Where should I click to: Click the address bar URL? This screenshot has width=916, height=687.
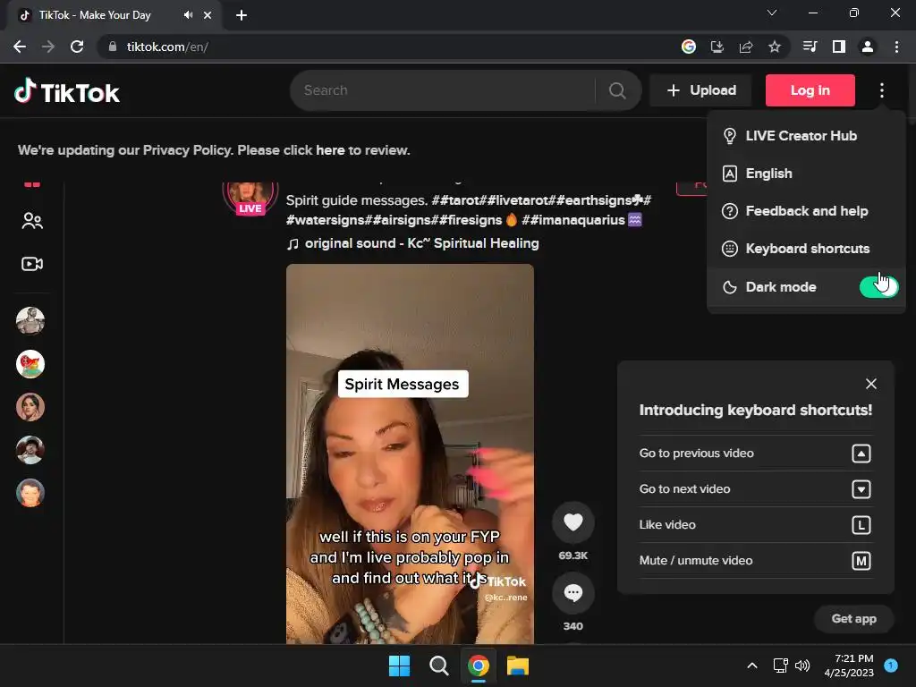tap(167, 47)
